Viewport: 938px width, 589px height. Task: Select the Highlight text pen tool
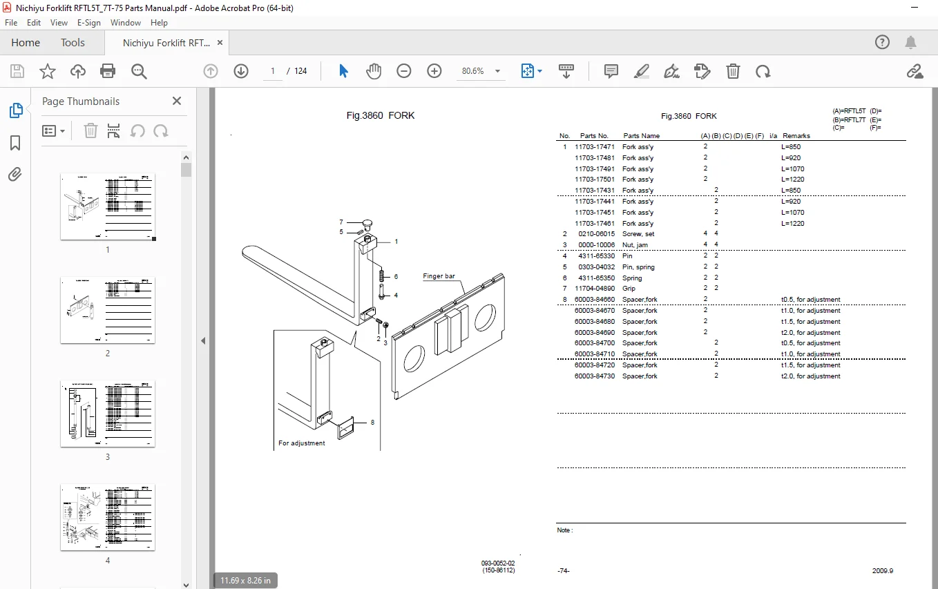(x=642, y=71)
